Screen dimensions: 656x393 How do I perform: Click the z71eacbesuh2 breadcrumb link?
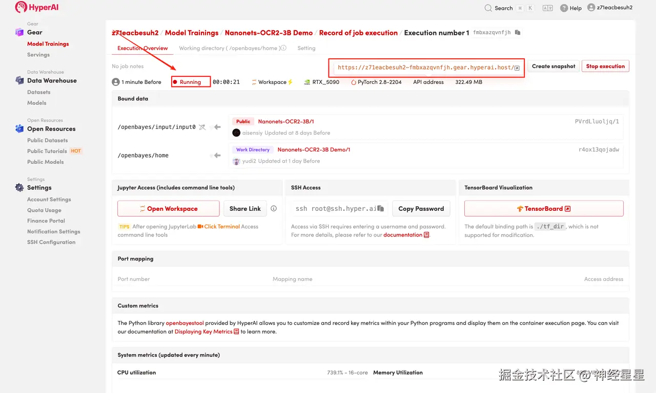pos(135,33)
